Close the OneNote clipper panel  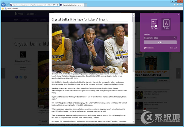[x=178, y=15]
